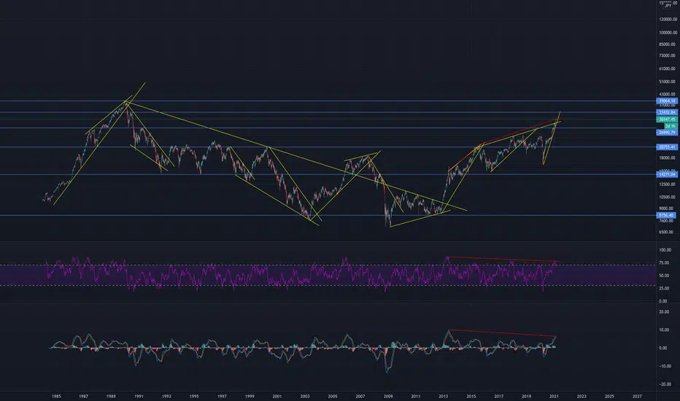The width and height of the screenshot is (680, 401).
Task: Click the 2013 year on time axis
Action: tap(443, 396)
